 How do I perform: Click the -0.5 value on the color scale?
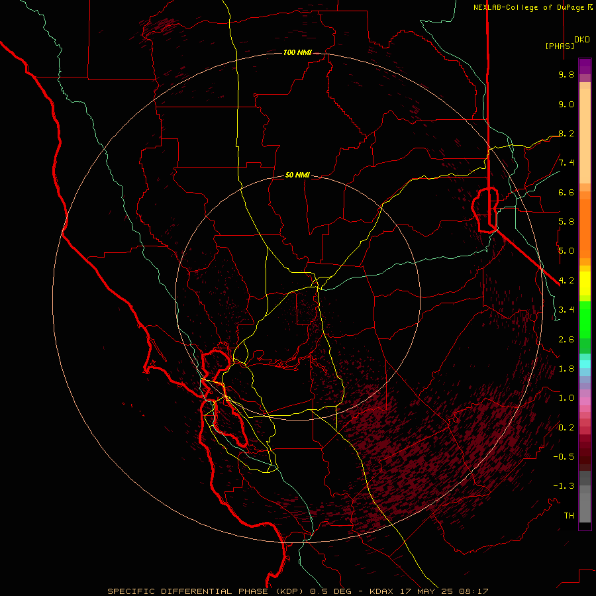point(564,457)
